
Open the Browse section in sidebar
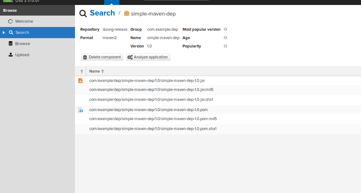coord(37,43)
